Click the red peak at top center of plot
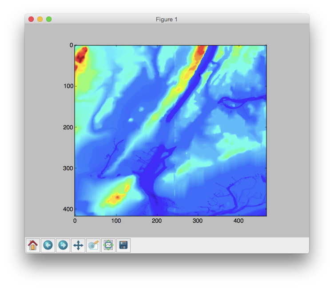 click(x=201, y=50)
